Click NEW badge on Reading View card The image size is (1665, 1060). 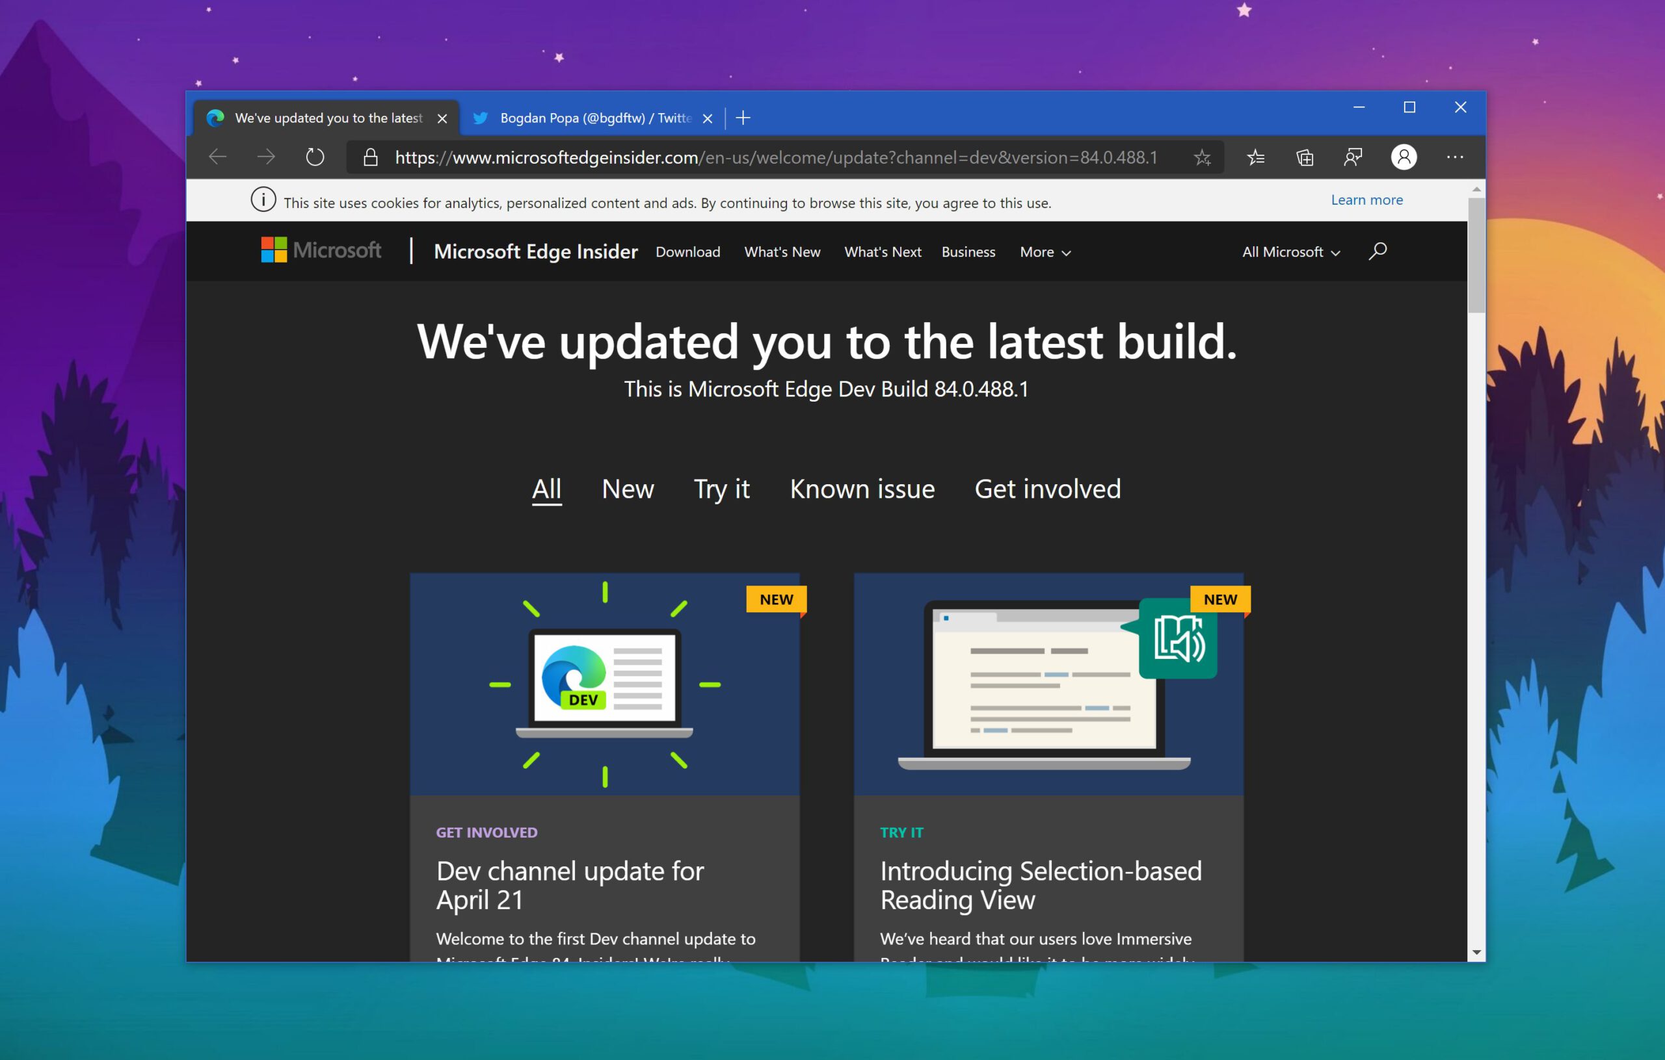point(1219,600)
